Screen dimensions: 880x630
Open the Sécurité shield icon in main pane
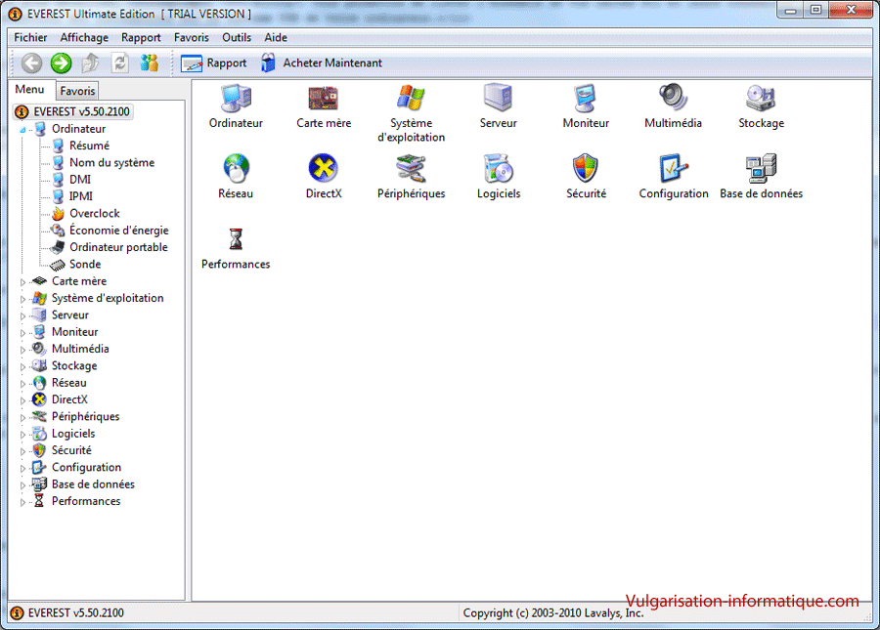[586, 168]
